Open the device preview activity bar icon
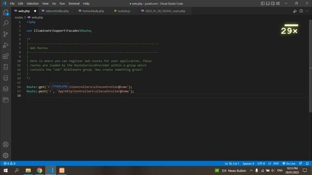Viewport: 312px width, 175px height. tap(5, 67)
